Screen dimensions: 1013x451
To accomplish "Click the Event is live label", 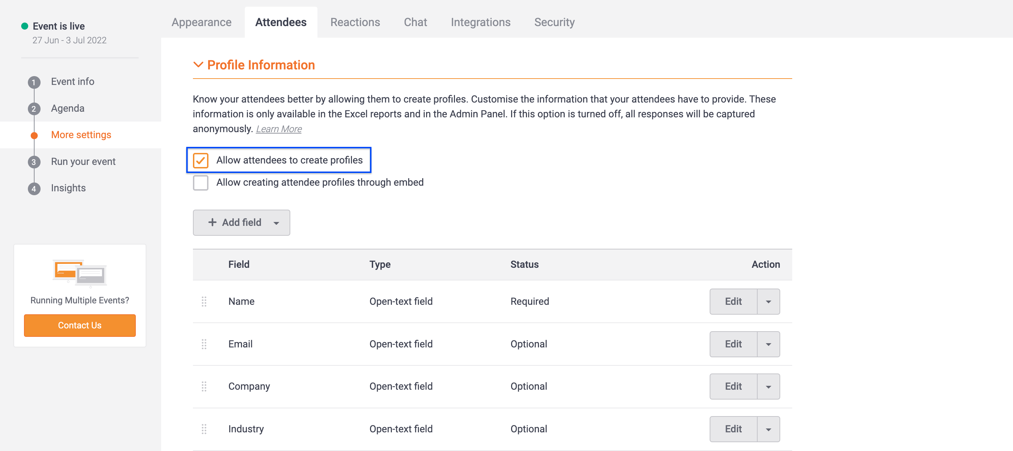I will tap(59, 26).
